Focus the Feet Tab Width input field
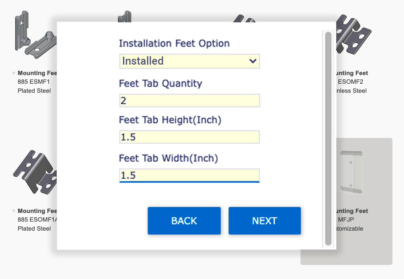 [189, 175]
